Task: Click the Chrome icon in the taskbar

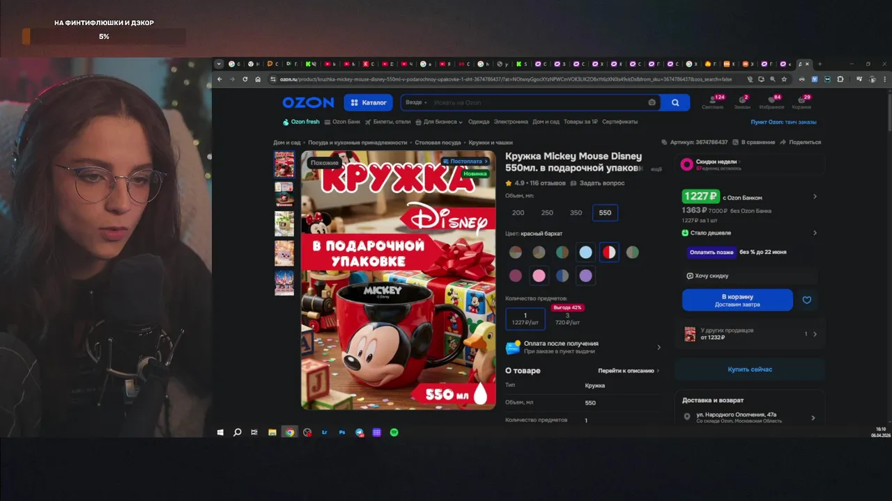Action: pos(289,432)
